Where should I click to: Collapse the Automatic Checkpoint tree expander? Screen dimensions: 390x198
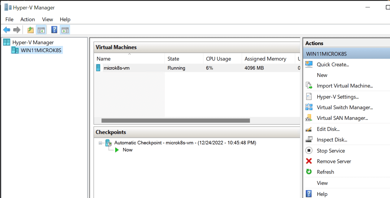(x=100, y=143)
